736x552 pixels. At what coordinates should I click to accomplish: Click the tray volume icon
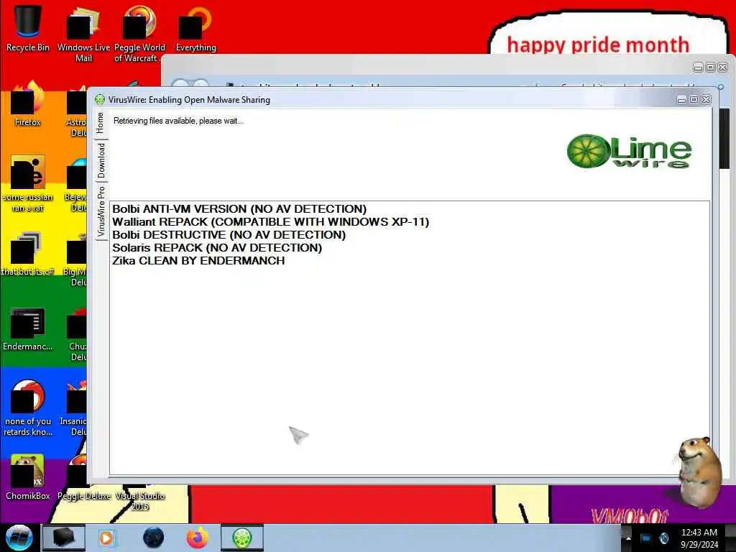tap(663, 538)
